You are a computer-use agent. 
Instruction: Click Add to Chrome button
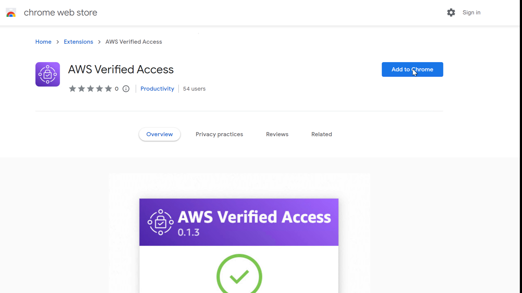tap(412, 69)
